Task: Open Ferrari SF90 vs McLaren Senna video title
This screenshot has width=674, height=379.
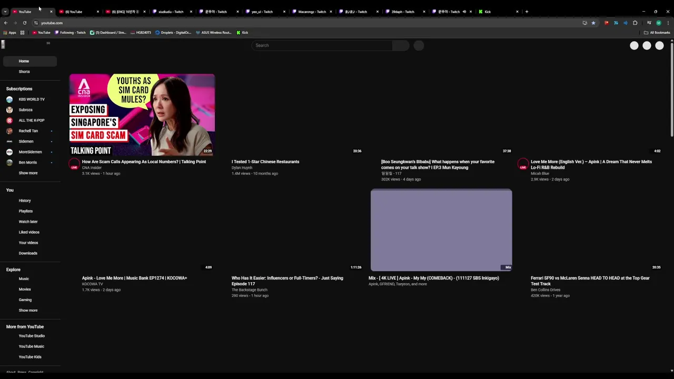Action: [x=590, y=281]
